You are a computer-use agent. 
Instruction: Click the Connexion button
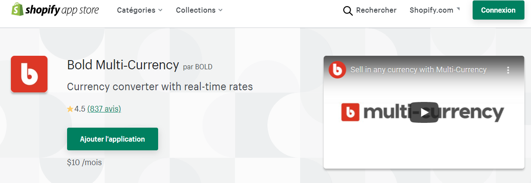[x=498, y=10]
